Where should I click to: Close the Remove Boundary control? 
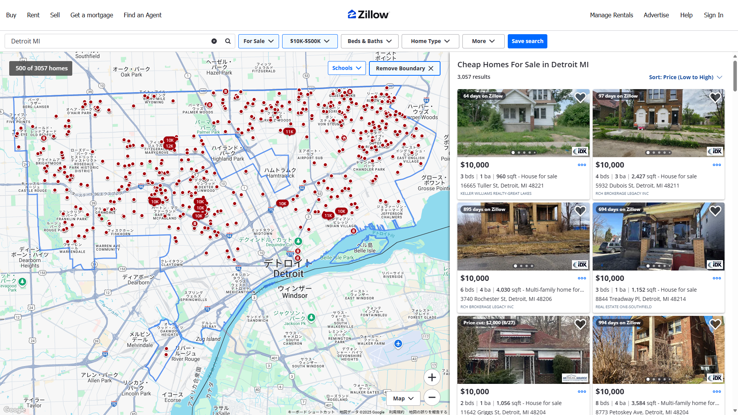(x=431, y=68)
